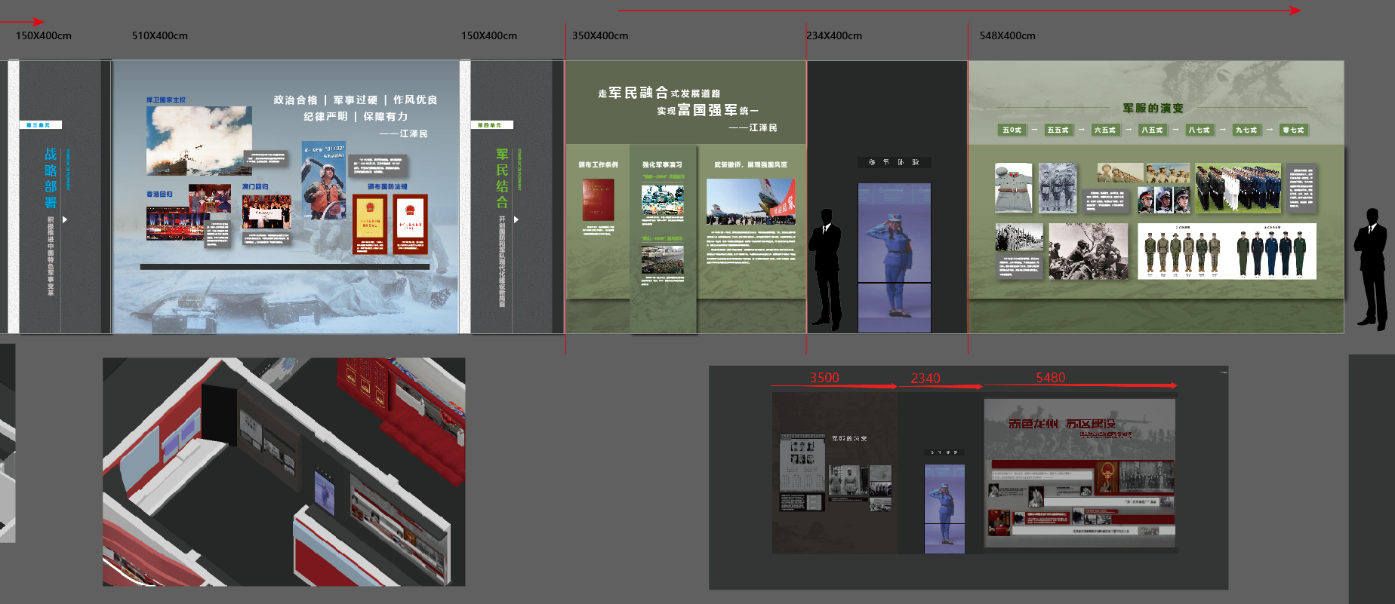Select the line 纪律严明 | 保障有力

point(356,116)
